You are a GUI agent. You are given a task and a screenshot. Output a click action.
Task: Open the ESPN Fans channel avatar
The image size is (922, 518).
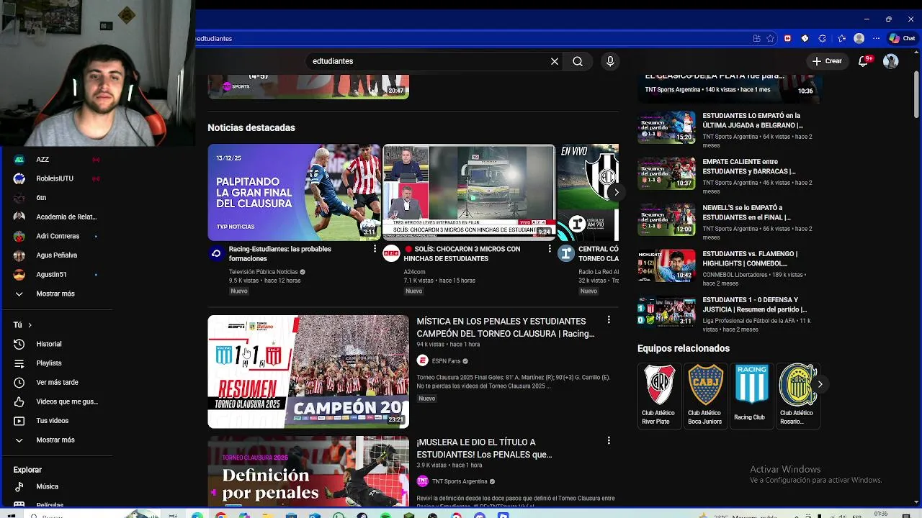[422, 360]
